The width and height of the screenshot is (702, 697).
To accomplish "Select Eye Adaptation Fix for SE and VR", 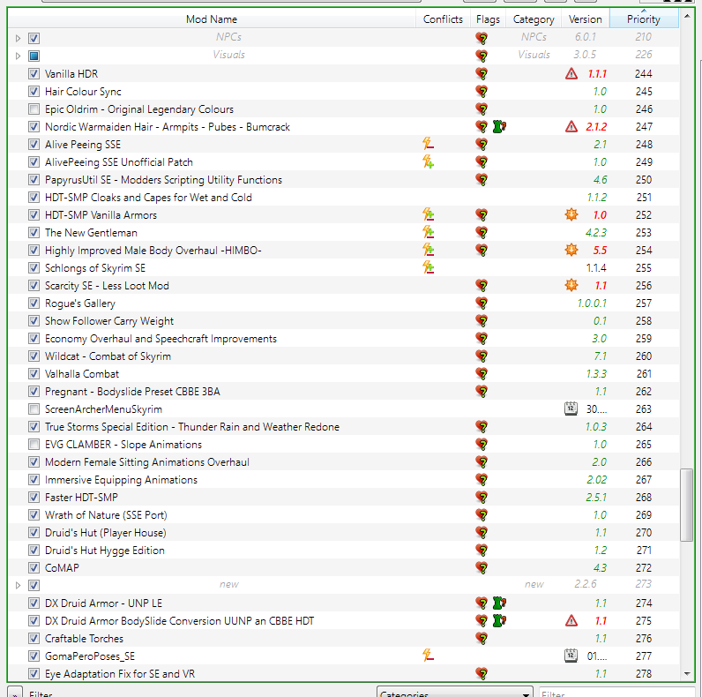I will [x=343, y=674].
